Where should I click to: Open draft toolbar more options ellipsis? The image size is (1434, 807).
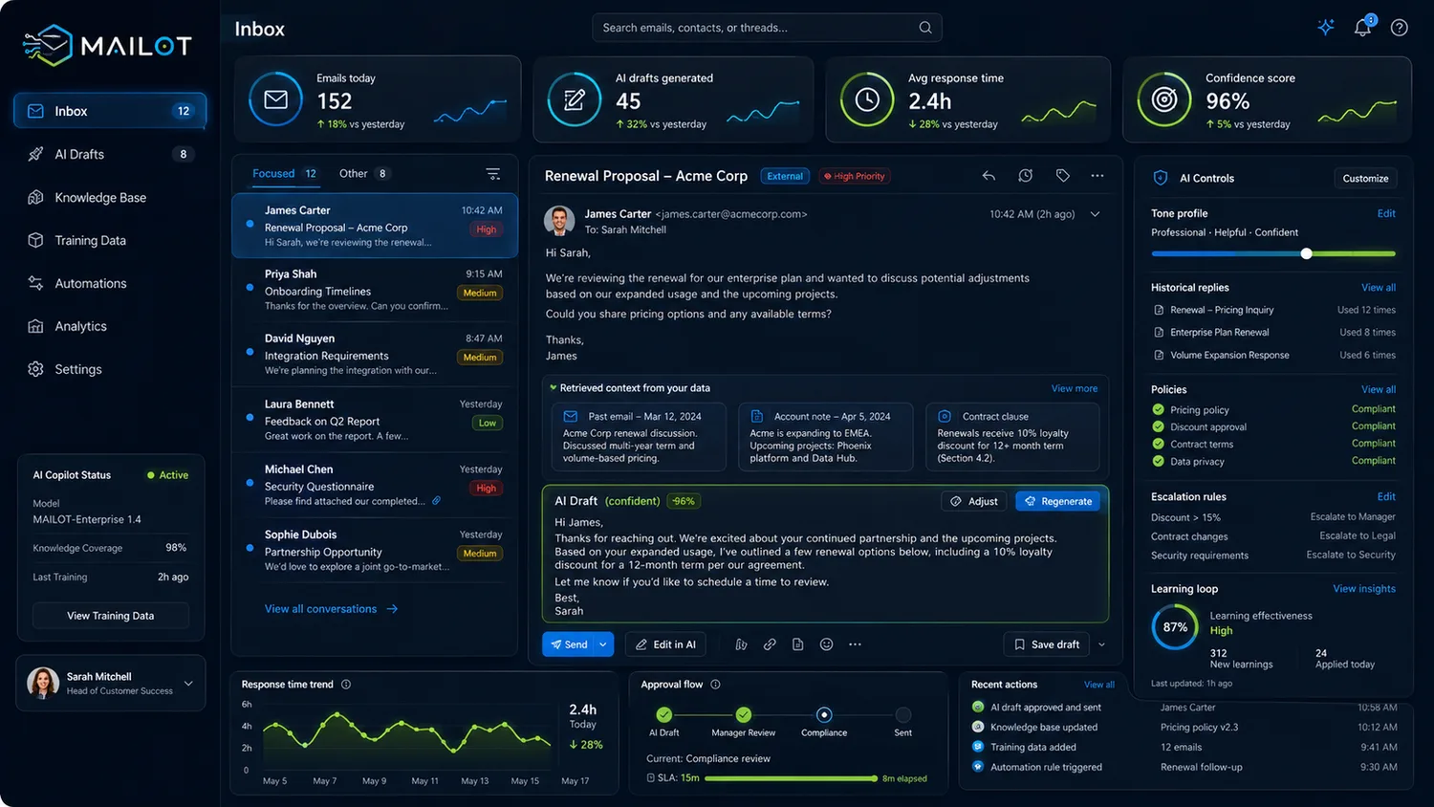(x=855, y=644)
